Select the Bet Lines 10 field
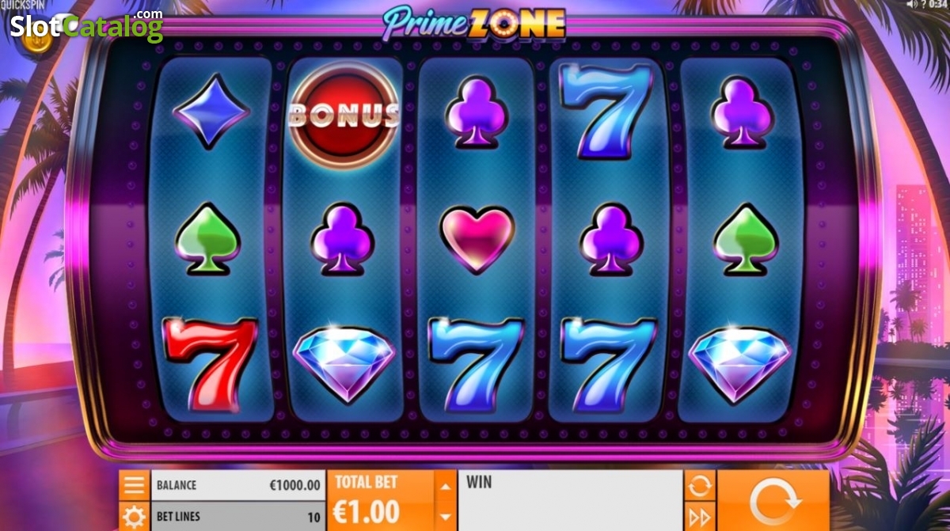The image size is (950, 531). click(238, 517)
